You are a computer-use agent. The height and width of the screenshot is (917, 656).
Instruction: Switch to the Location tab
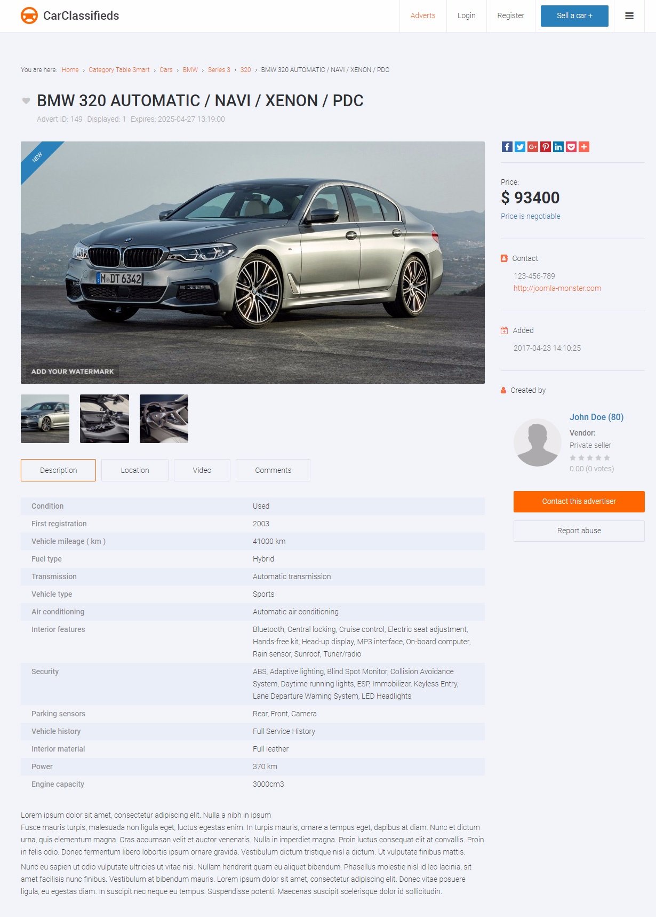(x=135, y=470)
